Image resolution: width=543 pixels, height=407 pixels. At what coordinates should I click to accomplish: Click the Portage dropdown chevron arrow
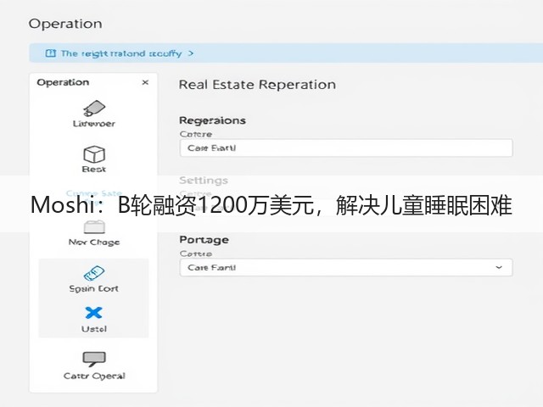tap(499, 267)
